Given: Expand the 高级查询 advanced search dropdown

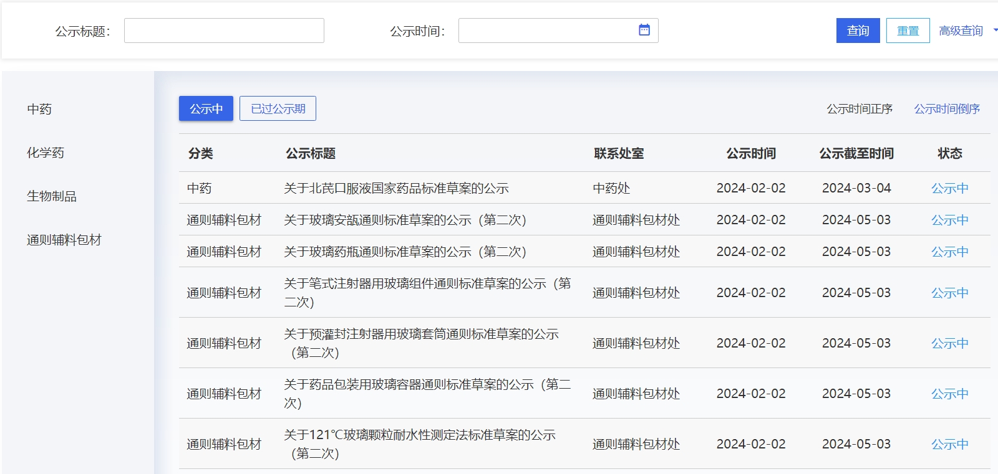Looking at the screenshot, I should [967, 31].
